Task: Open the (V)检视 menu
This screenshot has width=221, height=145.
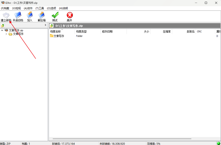Action: (16, 8)
